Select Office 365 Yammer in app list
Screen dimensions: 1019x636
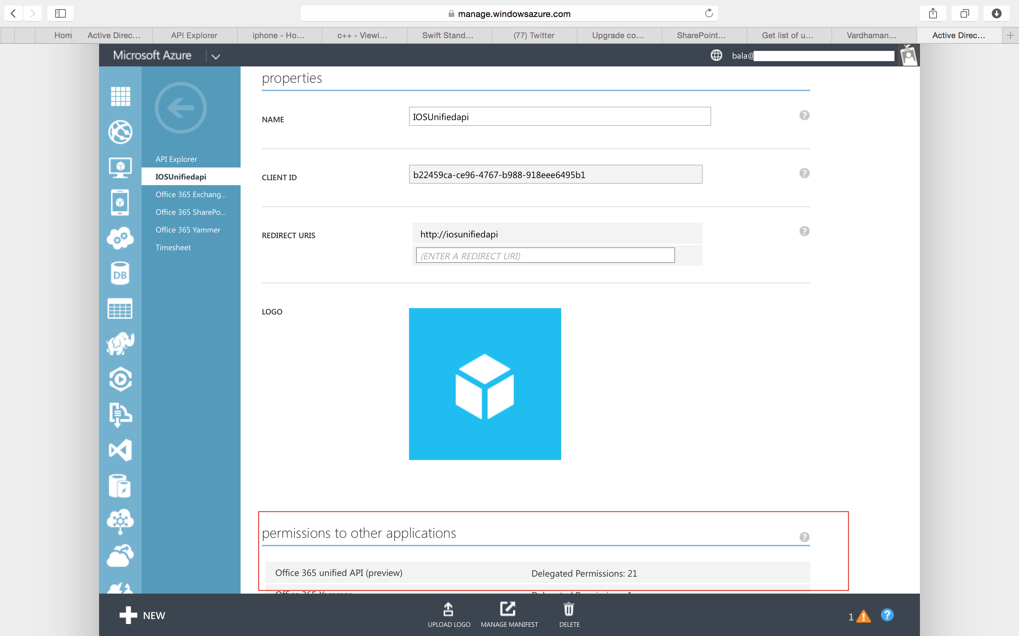(x=188, y=230)
